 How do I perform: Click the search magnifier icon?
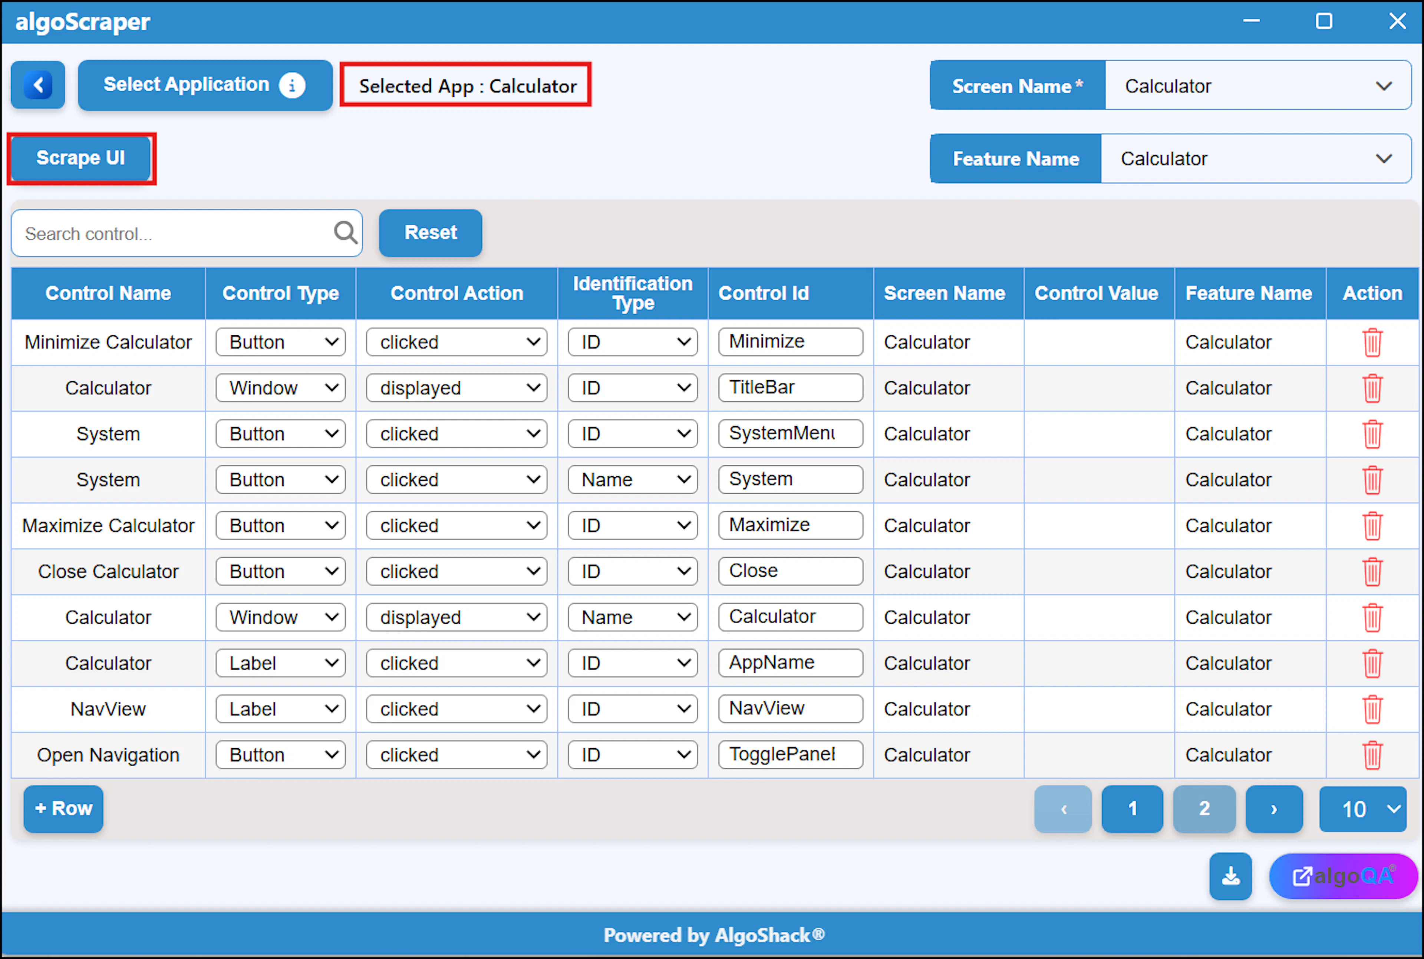point(346,233)
